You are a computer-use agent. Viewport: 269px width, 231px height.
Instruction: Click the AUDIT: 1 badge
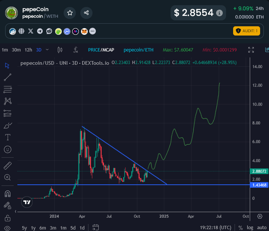[x=246, y=31]
